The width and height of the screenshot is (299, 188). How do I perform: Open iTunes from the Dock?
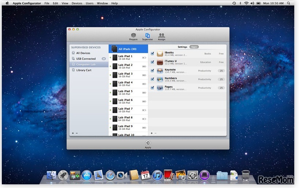pos(157,175)
